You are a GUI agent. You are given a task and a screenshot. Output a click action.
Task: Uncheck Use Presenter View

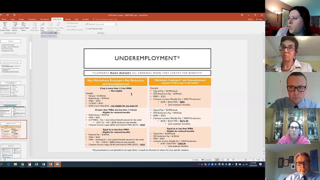click(x=87, y=29)
